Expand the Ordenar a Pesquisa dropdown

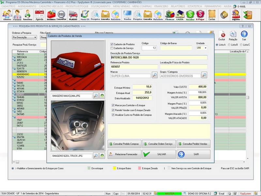34,38
